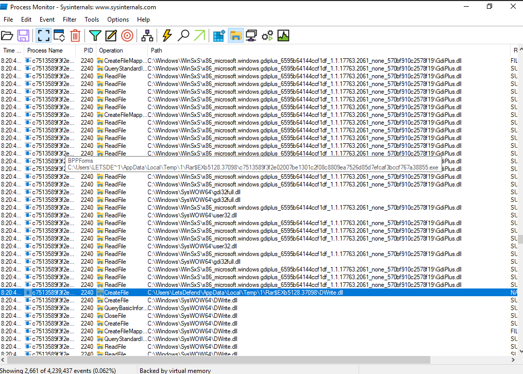Select the Include Process From Window target icon
523x374 pixels.
[127, 36]
